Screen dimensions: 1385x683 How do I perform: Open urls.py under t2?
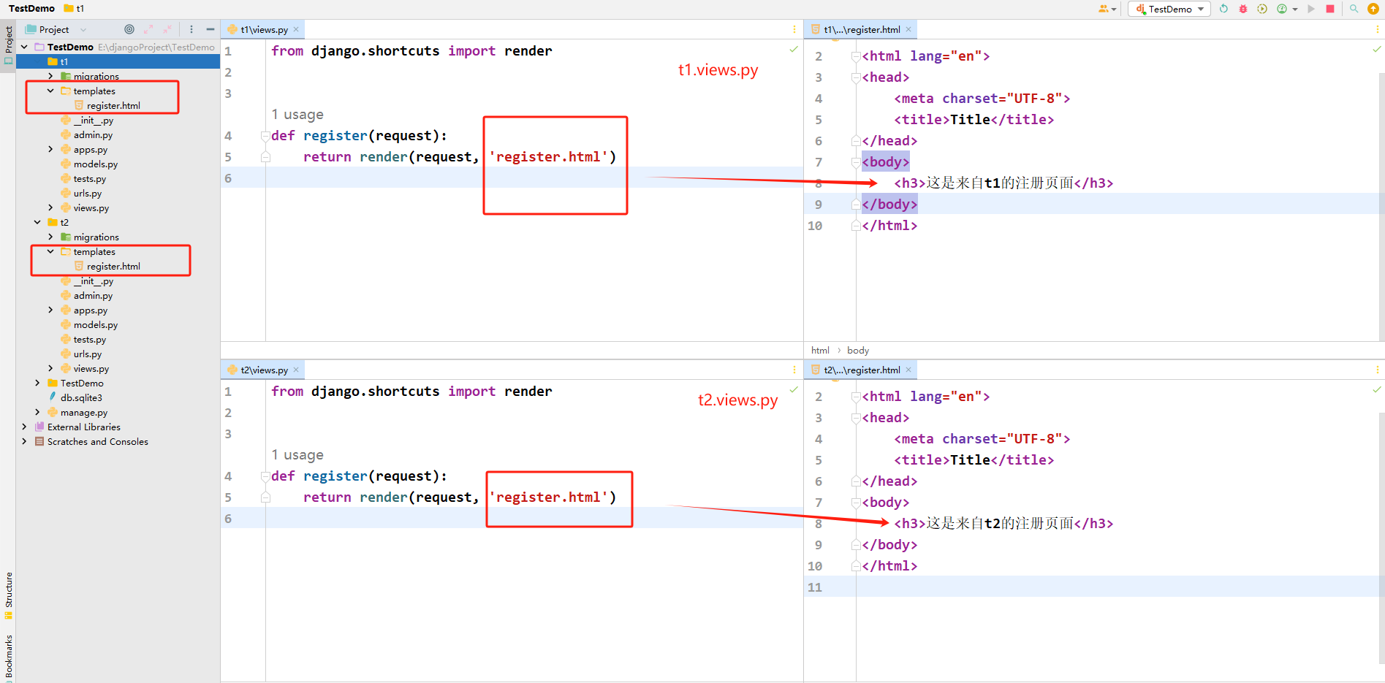87,354
